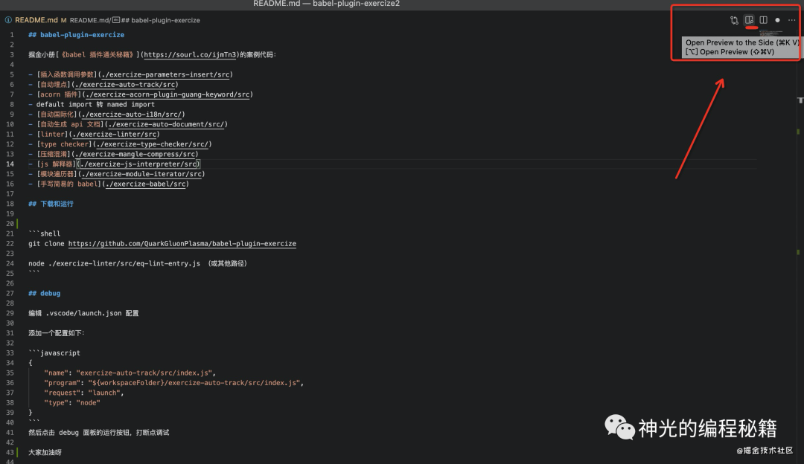Click the unsaved-changes dot on the editor toolbar
804x464 pixels.
pos(777,20)
